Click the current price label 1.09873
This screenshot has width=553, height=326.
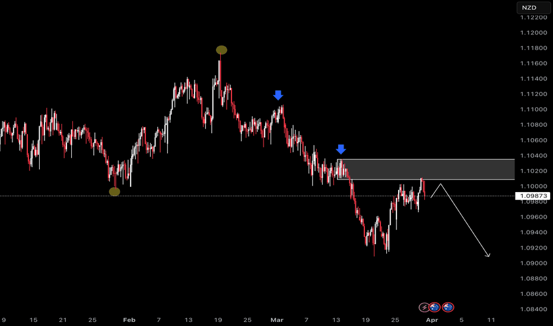point(533,196)
